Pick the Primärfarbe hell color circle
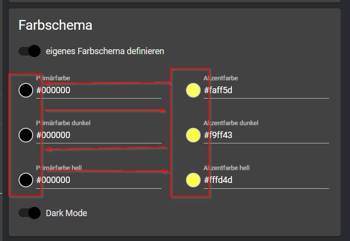Viewport: 350px width, 241px height. (26, 180)
